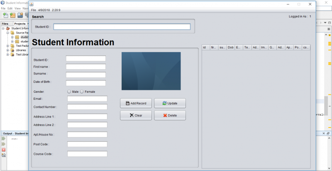This screenshot has height=171, width=332.
Task: Click the Student Information project node icon
Action: click(x=8, y=28)
